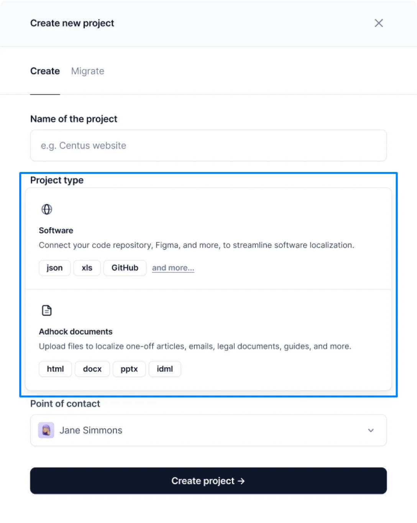
Task: Expand the Point of contact chevron
Action: (371, 430)
